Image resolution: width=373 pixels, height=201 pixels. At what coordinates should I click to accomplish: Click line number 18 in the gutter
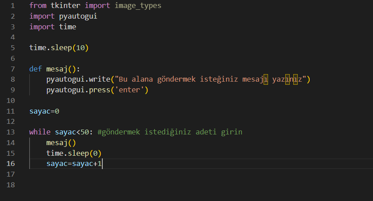click(x=11, y=185)
